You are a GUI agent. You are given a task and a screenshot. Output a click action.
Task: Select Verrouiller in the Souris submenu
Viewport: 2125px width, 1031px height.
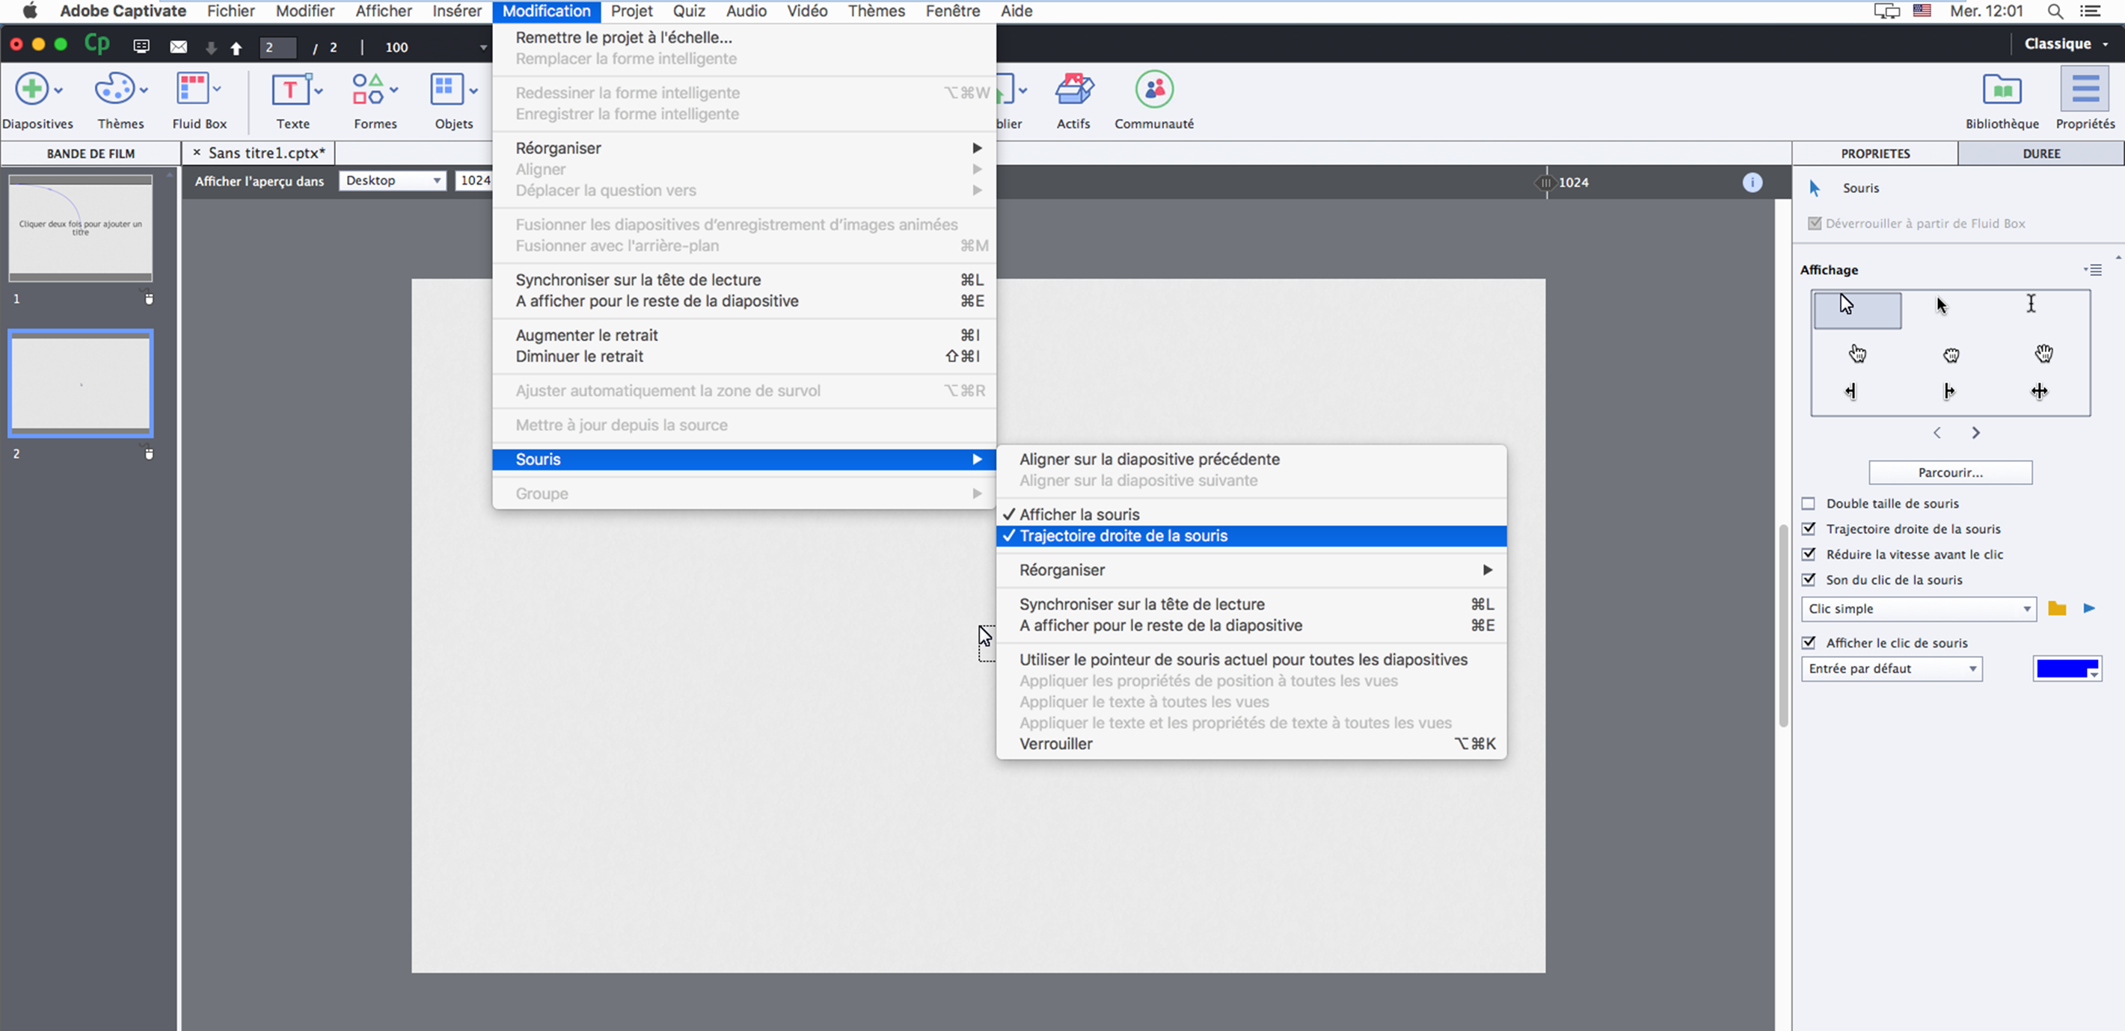coord(1055,744)
